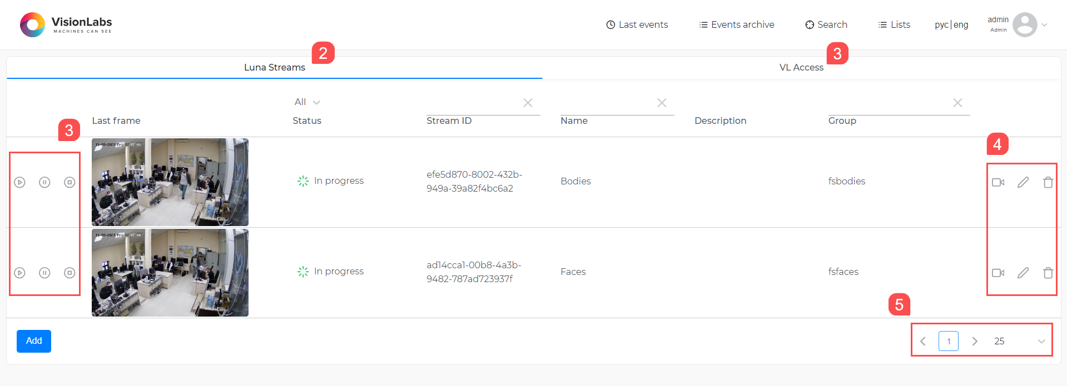Viewport: 1067px width, 386px height.
Task: Clear the Group filter
Action: pyautogui.click(x=957, y=103)
